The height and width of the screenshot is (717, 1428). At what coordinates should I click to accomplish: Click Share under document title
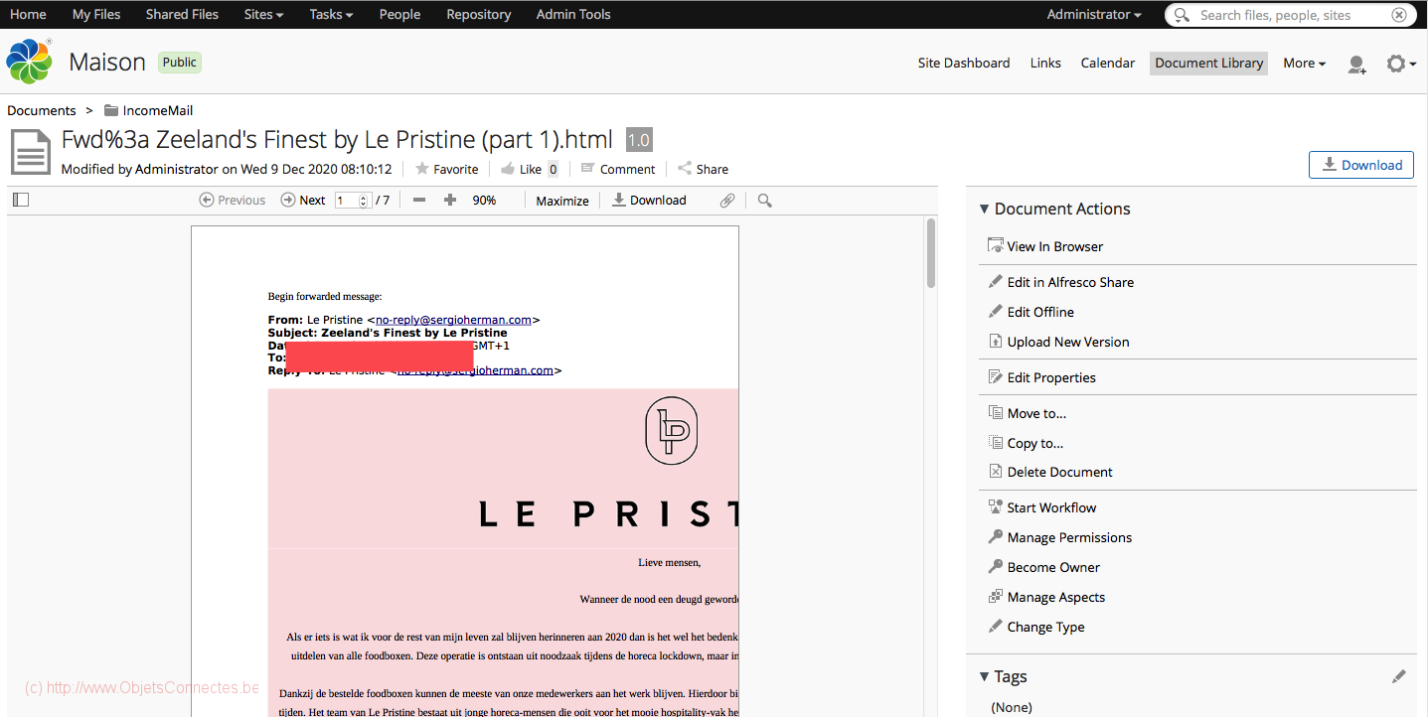(703, 169)
